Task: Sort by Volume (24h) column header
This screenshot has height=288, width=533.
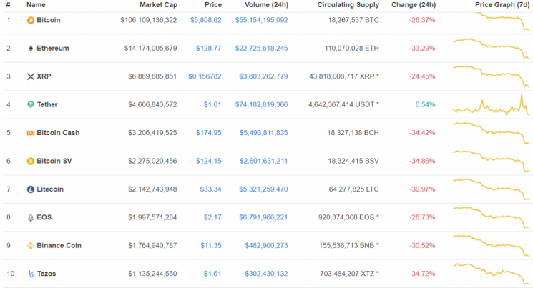Action: (266, 5)
